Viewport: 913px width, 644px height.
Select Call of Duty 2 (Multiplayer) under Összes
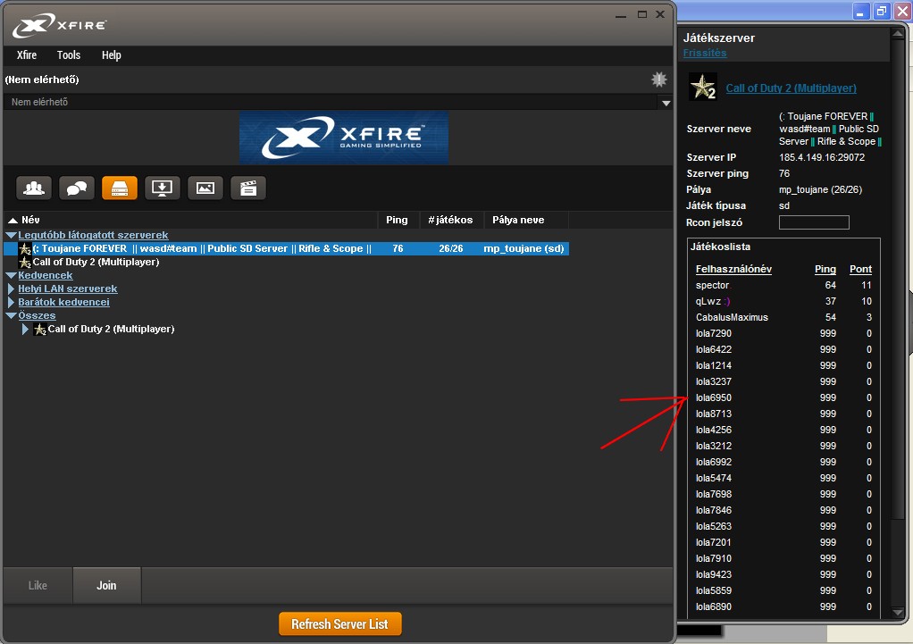tap(111, 329)
